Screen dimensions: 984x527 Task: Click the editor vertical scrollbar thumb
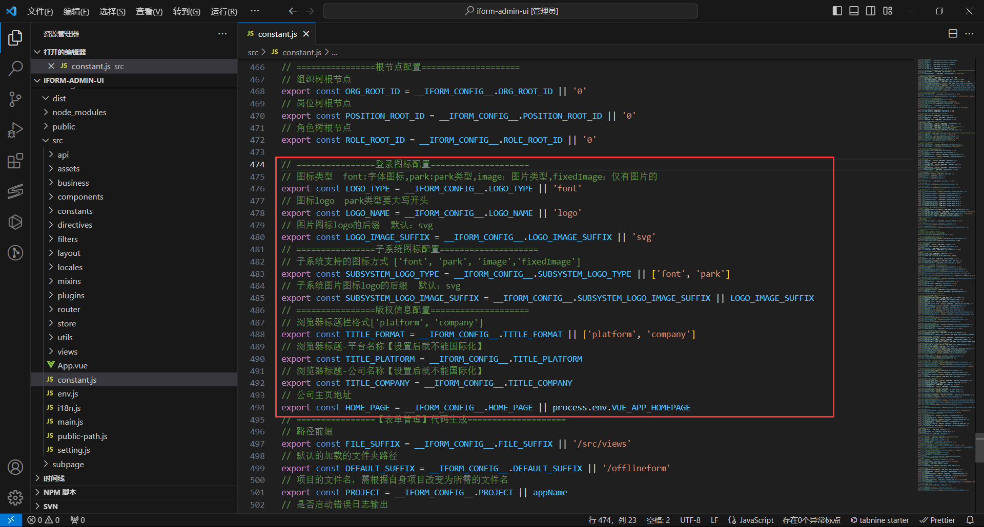[x=979, y=448]
